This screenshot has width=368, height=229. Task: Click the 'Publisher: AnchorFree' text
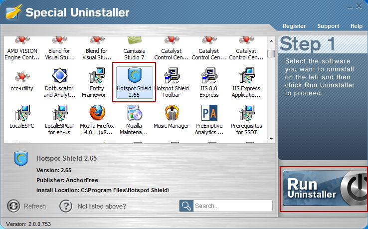[x=67, y=180]
